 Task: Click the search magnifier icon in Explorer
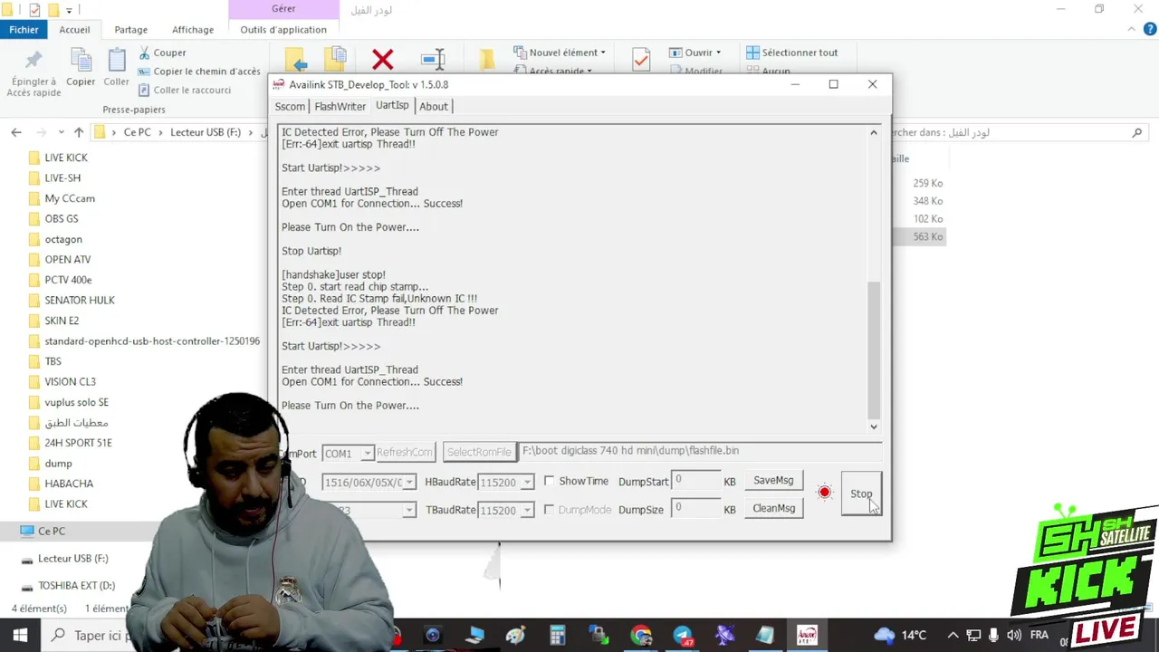click(x=1137, y=132)
